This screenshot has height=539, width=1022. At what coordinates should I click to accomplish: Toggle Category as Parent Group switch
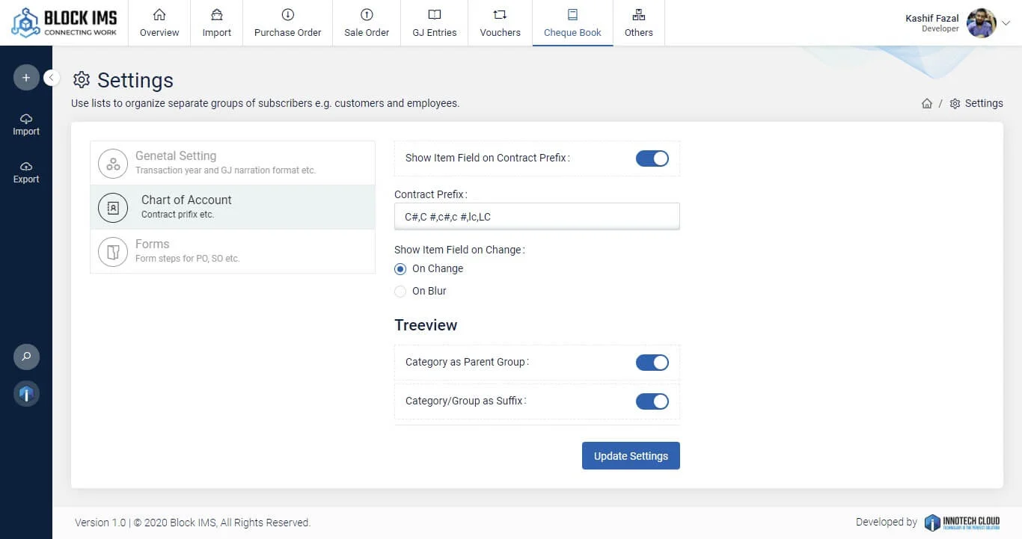pos(652,363)
